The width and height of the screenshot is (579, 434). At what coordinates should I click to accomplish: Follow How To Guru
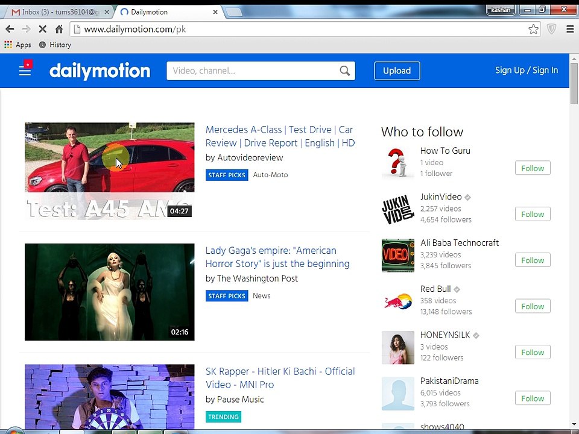[x=533, y=168]
